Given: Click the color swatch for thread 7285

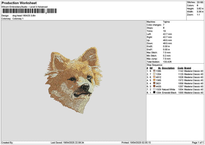Looking at the screenshot, I should (154, 71).
